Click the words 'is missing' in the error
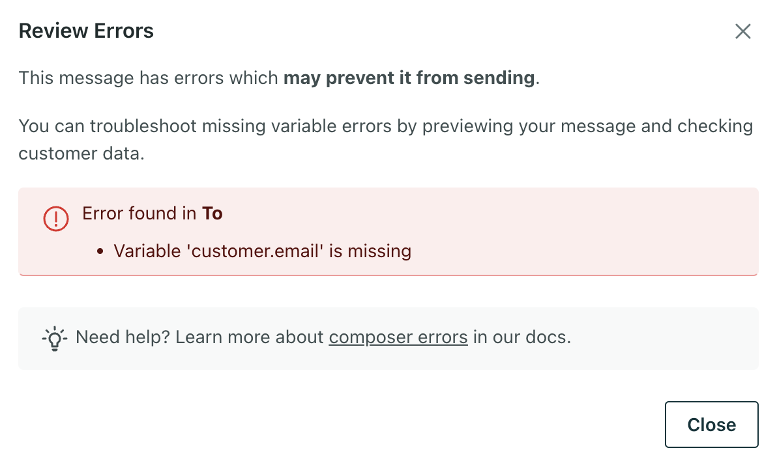The image size is (777, 461). (x=370, y=251)
